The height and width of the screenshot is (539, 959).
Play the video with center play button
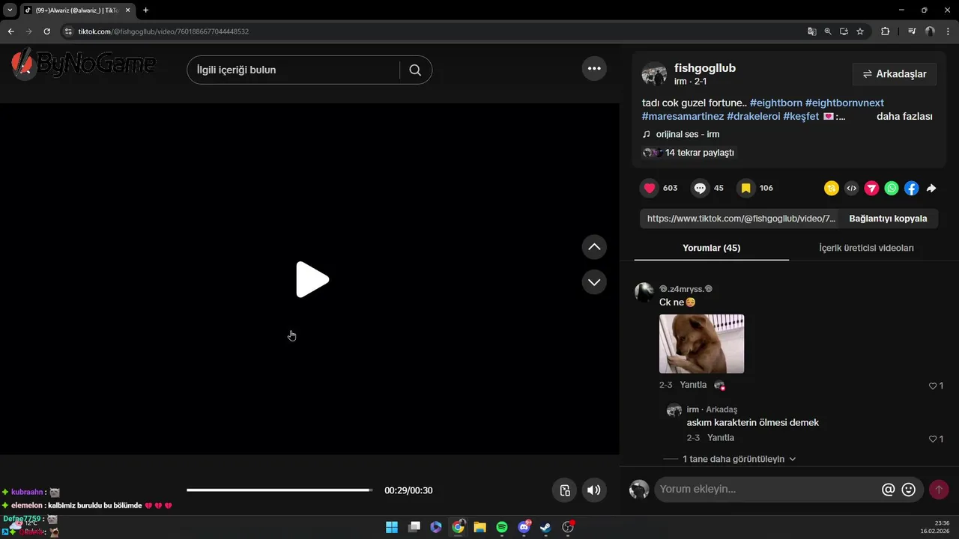(312, 280)
